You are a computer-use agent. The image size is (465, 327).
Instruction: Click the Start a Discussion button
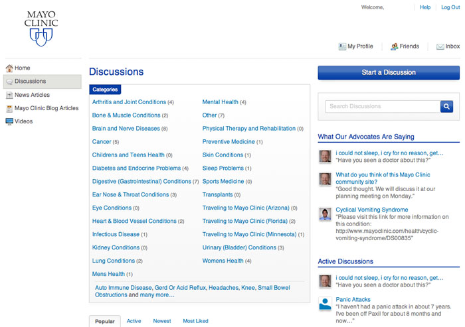pos(389,72)
